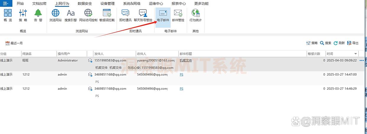The width and height of the screenshot is (367, 134).
Task: Switch to the 更多功能 tab
Action: [x=202, y=4]
